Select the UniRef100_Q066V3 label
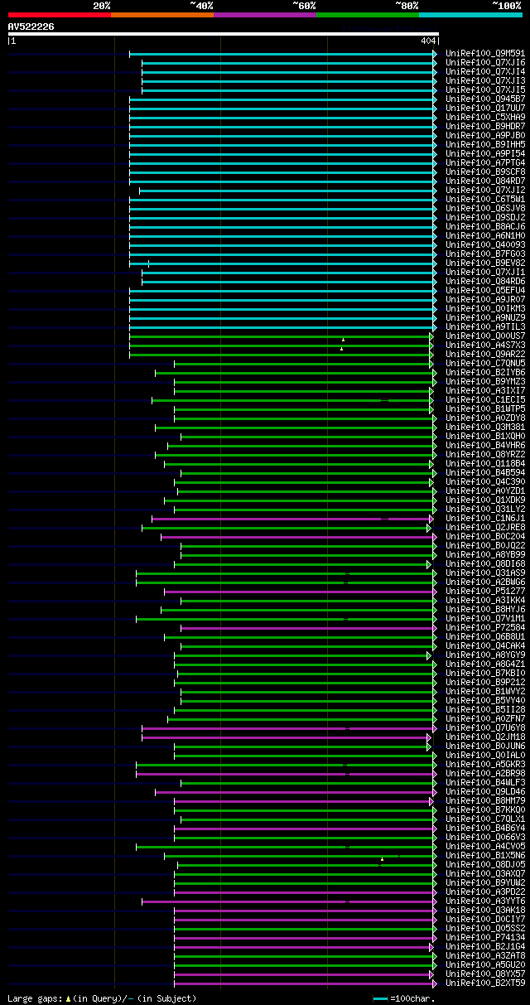530x1005 pixels. point(485,838)
